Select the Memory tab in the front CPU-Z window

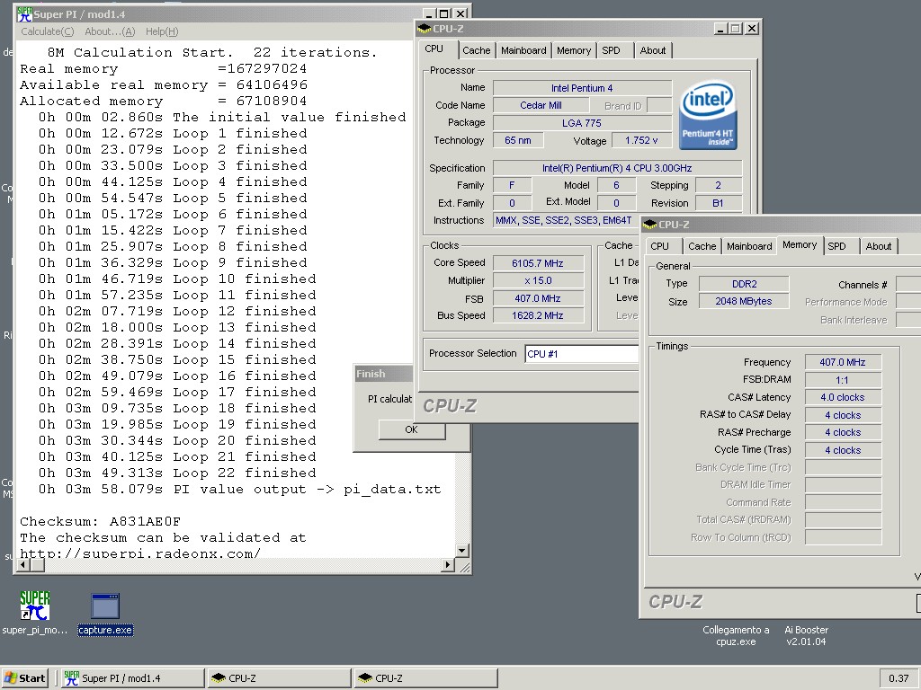click(800, 244)
